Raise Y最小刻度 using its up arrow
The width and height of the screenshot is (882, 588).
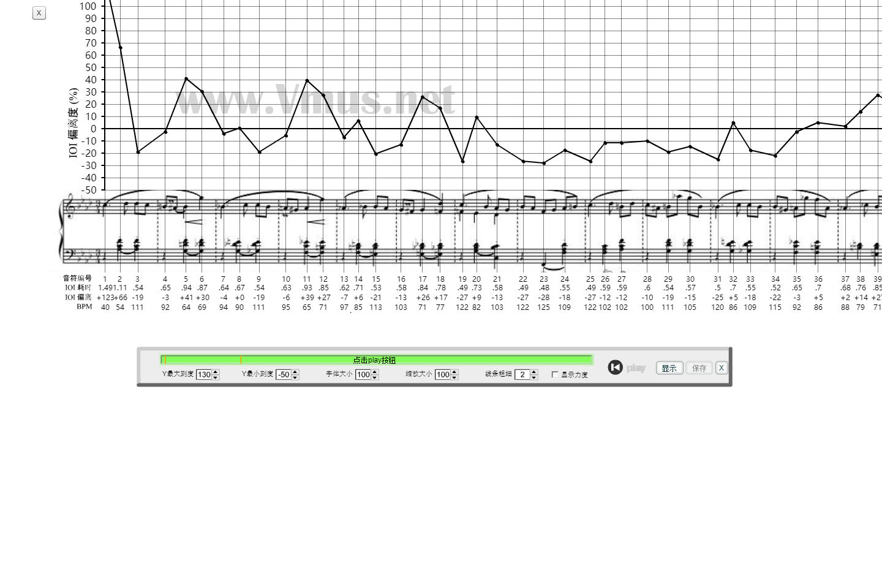point(295,372)
